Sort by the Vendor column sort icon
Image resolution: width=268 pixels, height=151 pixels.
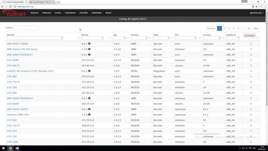(x=150, y=38)
